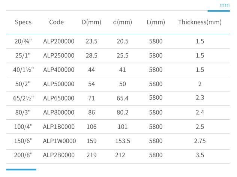Select product code ALP650000

tap(58, 98)
